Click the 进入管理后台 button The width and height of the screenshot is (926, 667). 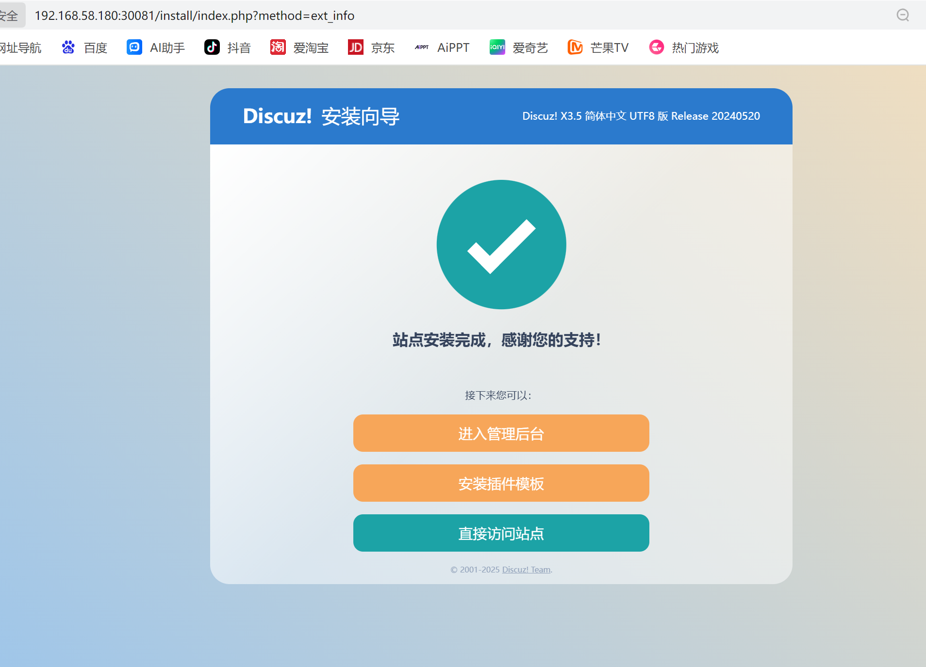[x=501, y=433]
